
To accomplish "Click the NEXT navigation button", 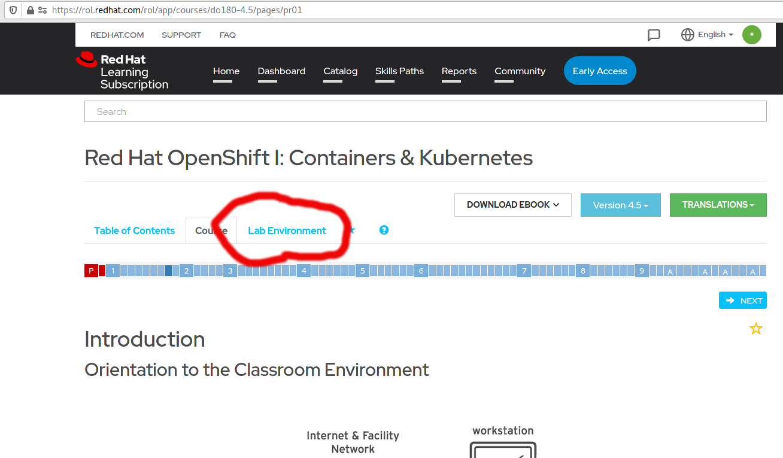I will [x=742, y=300].
